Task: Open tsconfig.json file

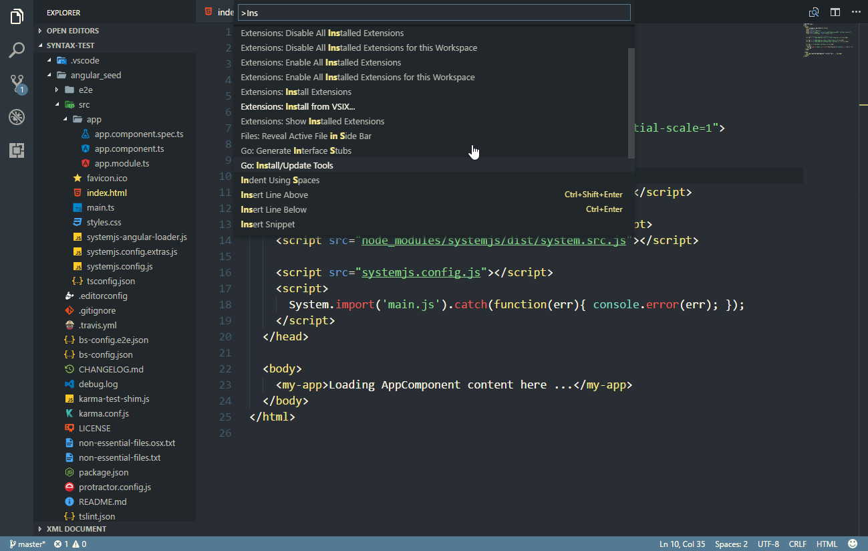Action: pyautogui.click(x=111, y=281)
